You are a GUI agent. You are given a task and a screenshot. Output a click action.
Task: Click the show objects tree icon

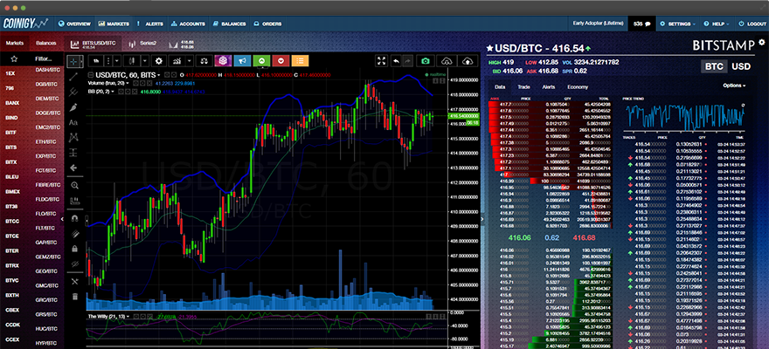point(74,281)
